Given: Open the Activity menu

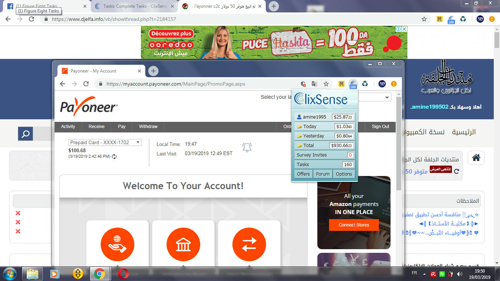Looking at the screenshot, I should pos(68,127).
